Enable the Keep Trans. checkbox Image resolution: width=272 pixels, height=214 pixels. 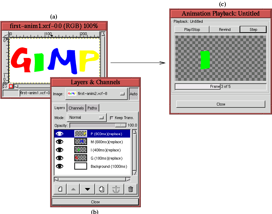(112, 118)
